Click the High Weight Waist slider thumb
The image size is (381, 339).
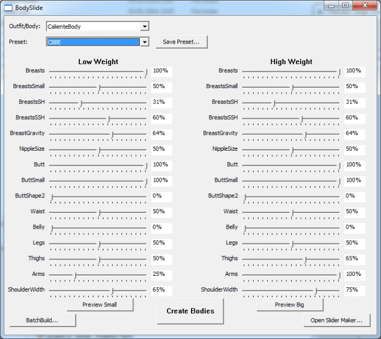pyautogui.click(x=292, y=213)
